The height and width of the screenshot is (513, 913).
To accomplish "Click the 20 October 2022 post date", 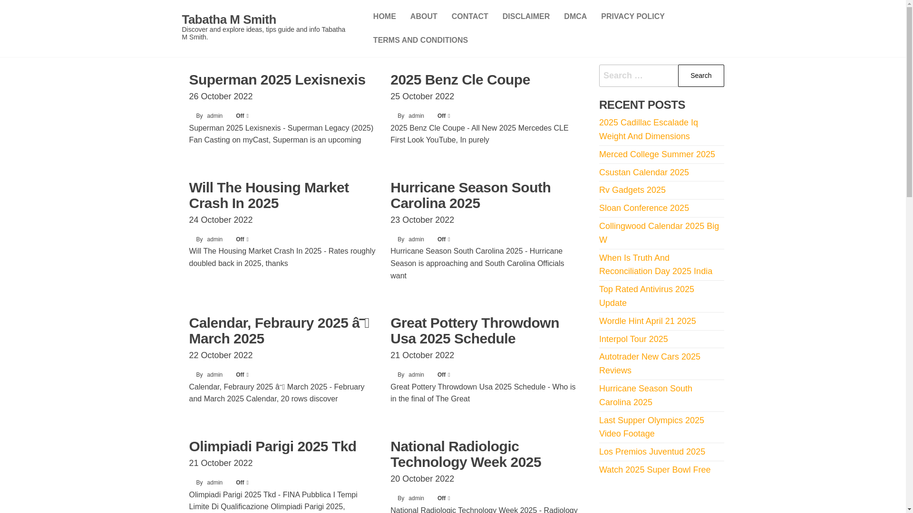I will tap(422, 479).
